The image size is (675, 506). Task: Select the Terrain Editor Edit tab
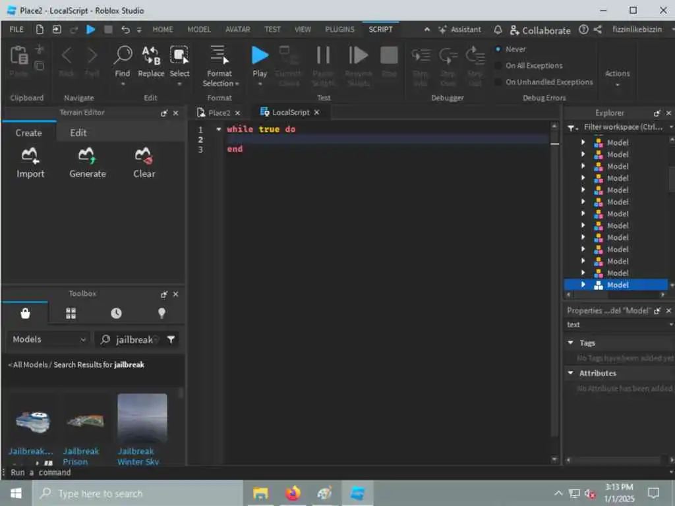pyautogui.click(x=78, y=133)
